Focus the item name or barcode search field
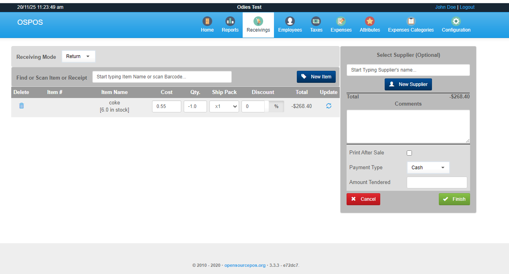Screen dimensions: 509x274 (162, 77)
